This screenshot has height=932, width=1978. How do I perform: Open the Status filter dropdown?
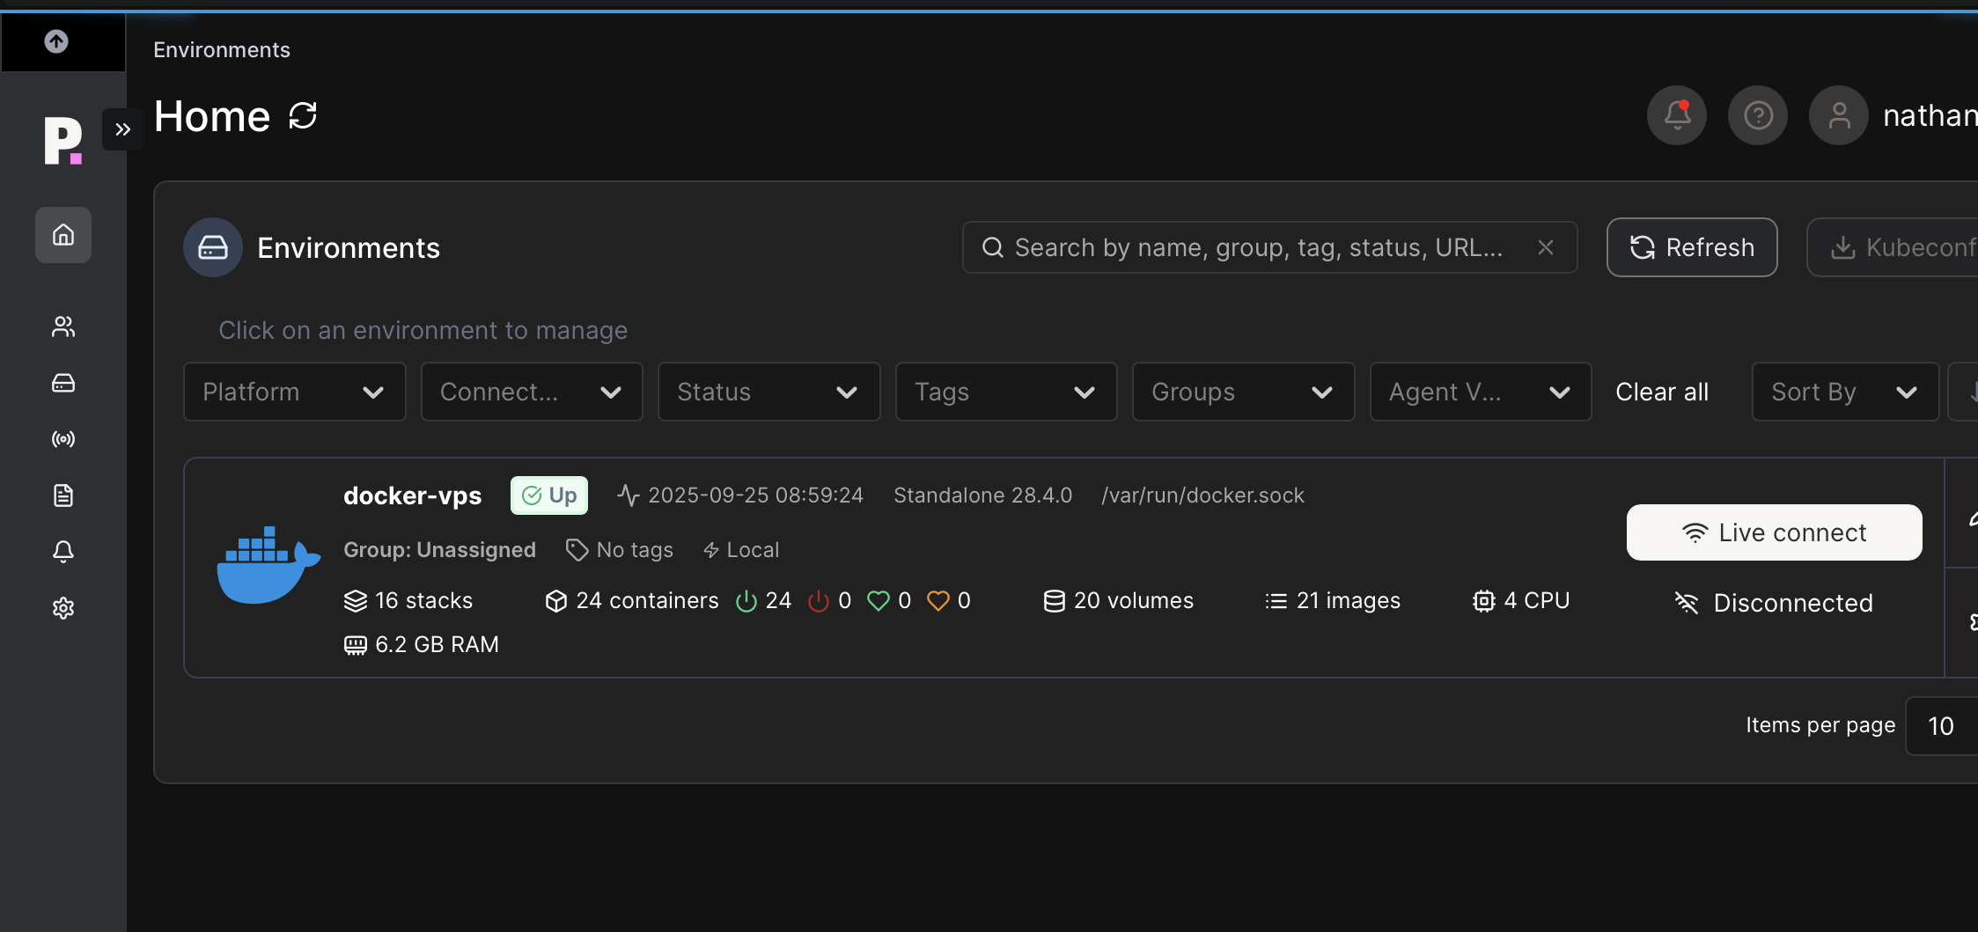(768, 392)
